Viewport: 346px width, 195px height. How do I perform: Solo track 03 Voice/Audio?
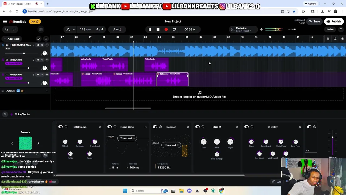(x=42, y=74)
